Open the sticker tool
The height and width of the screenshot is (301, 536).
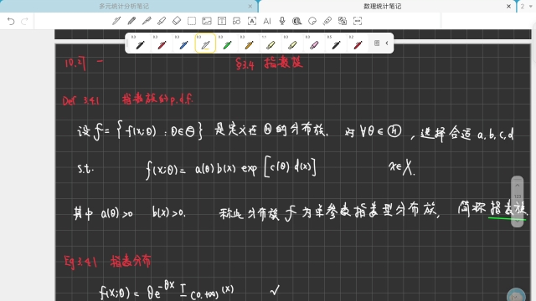click(x=312, y=21)
